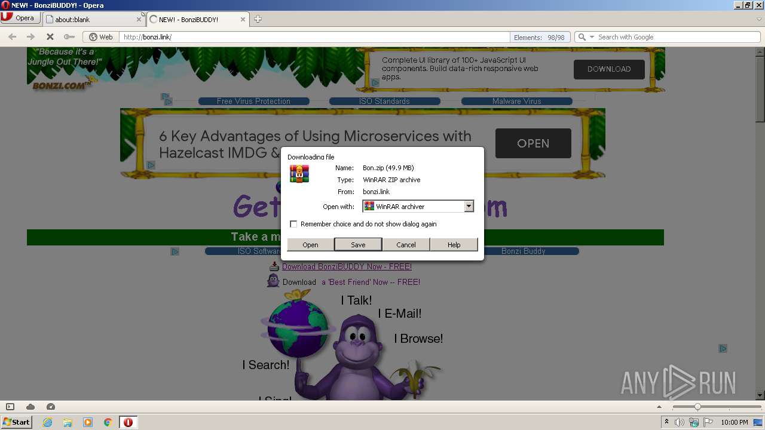
Task: Click the password wand key icon
Action: 69,37
